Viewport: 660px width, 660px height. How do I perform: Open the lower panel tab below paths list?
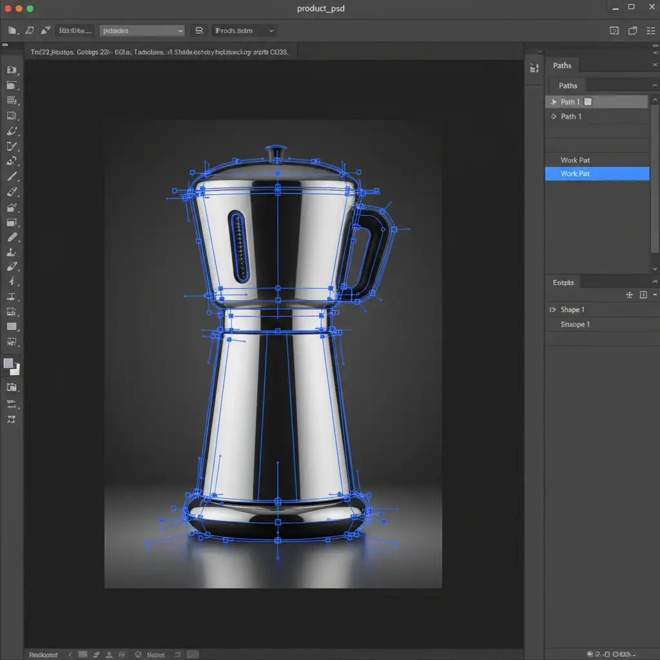point(563,282)
